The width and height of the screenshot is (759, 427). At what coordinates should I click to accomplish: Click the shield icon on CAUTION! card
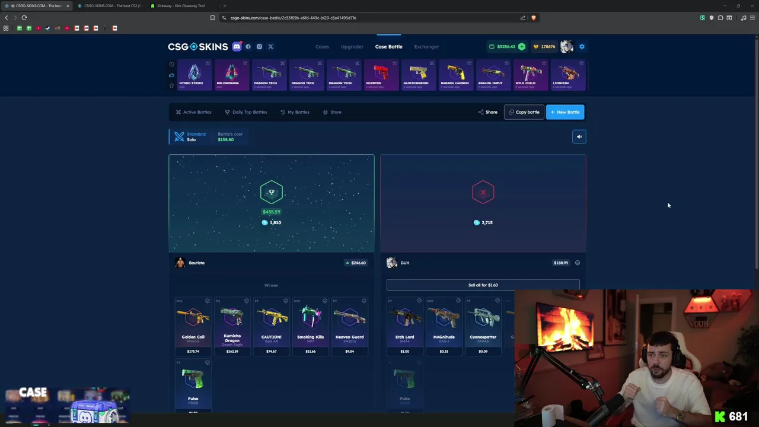(286, 301)
